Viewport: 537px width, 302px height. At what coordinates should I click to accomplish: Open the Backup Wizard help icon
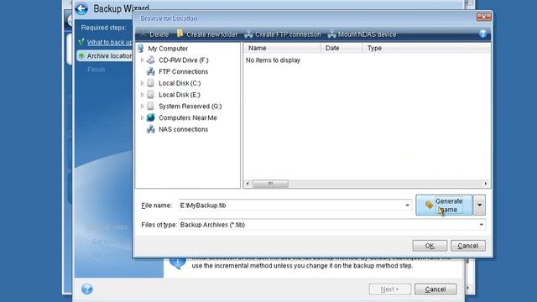[x=87, y=289]
